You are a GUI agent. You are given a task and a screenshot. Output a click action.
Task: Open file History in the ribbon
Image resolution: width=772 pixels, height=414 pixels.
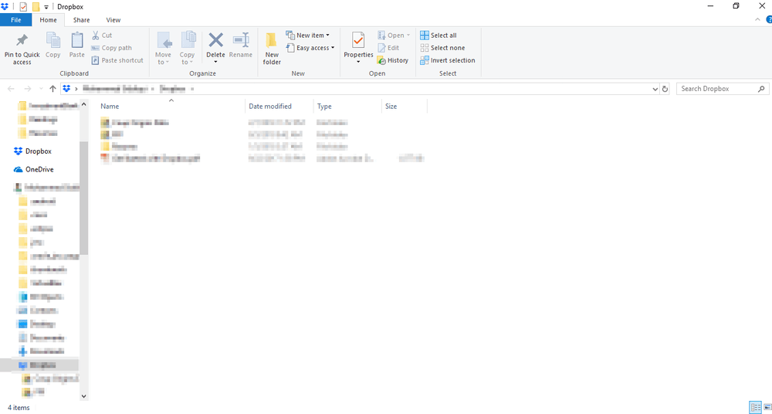(392, 60)
